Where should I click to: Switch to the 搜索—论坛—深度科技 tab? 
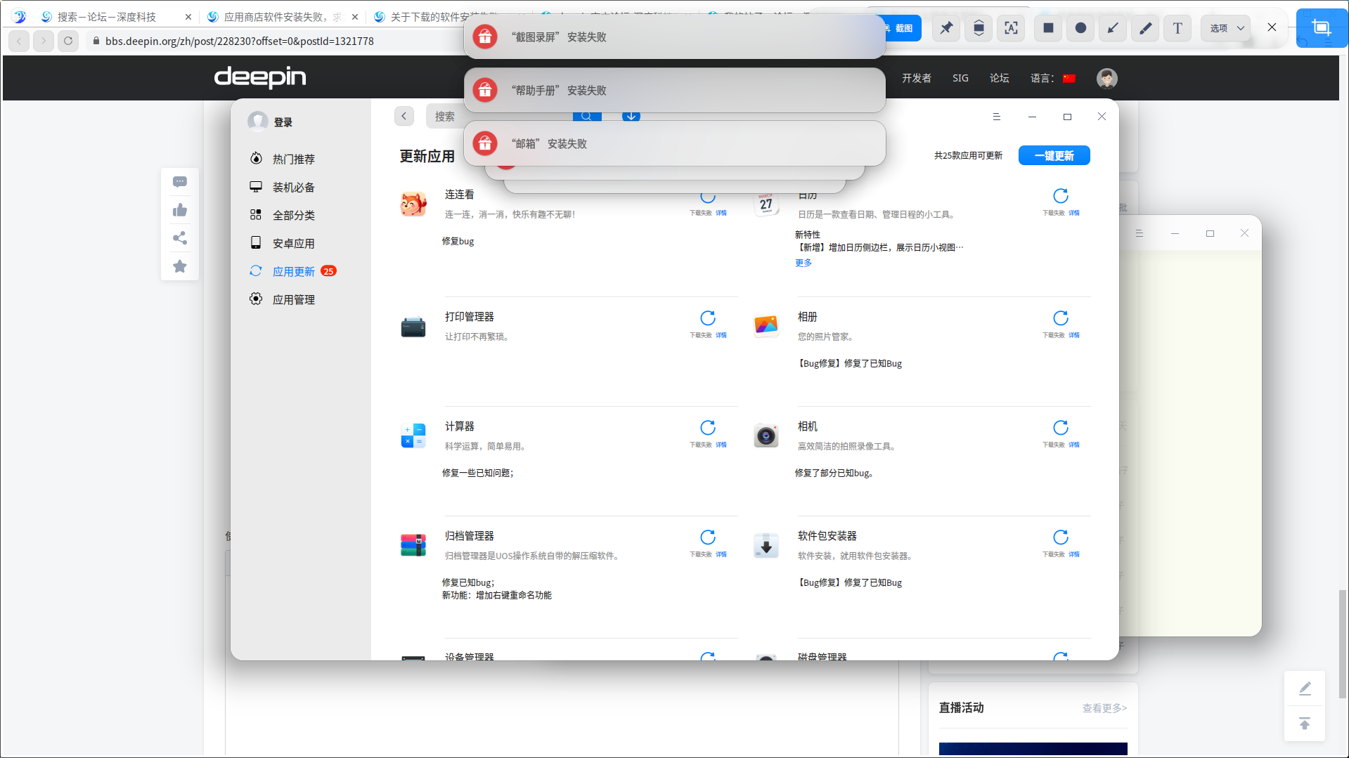click(x=107, y=17)
